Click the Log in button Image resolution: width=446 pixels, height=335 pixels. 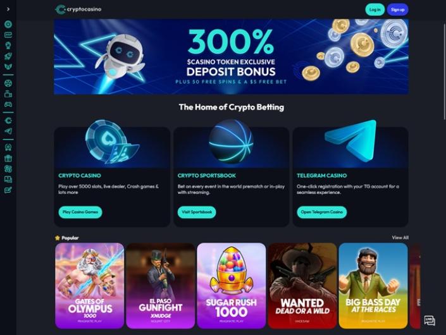[375, 9]
